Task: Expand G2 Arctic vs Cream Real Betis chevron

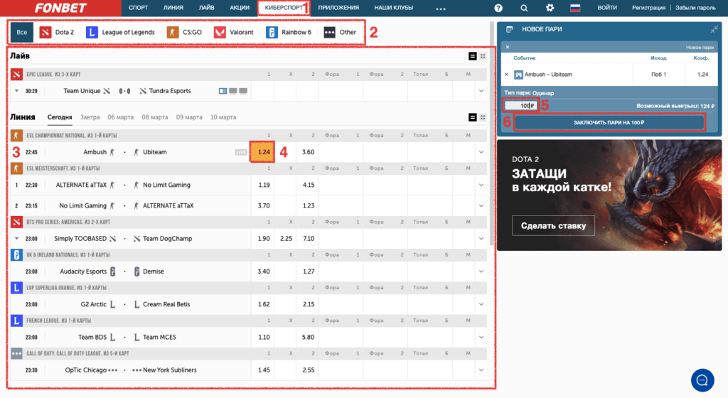Action: 481,305
